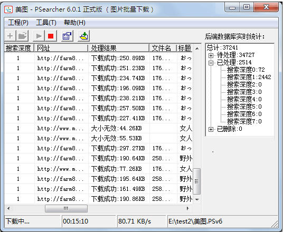Select row 下载成功:227.41KB
The image size is (283, 232).
99,118
